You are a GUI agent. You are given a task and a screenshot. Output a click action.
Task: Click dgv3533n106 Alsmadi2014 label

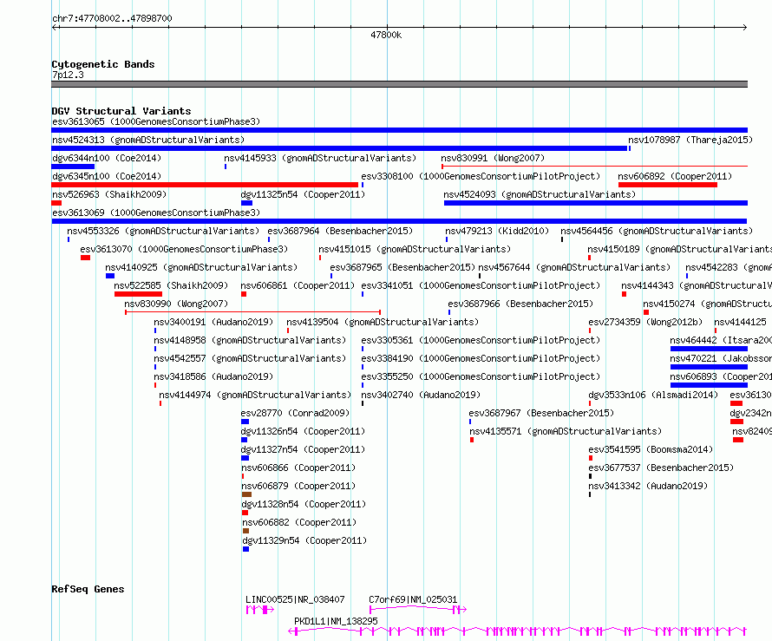653,395
